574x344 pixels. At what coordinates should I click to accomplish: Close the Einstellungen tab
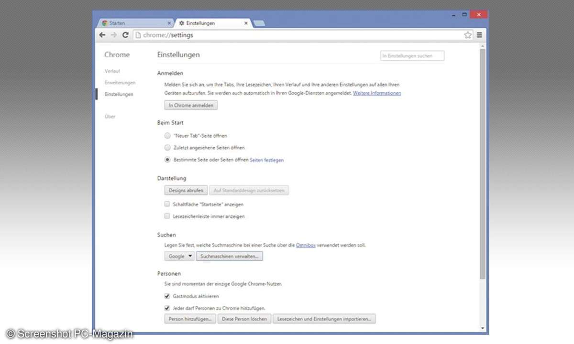[x=246, y=23]
